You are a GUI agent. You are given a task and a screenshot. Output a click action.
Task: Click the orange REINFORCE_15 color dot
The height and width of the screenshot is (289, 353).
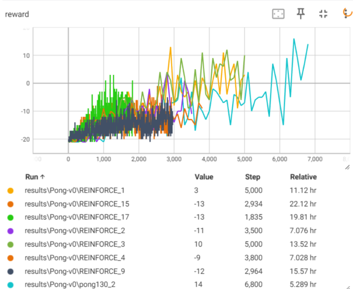click(x=10, y=204)
